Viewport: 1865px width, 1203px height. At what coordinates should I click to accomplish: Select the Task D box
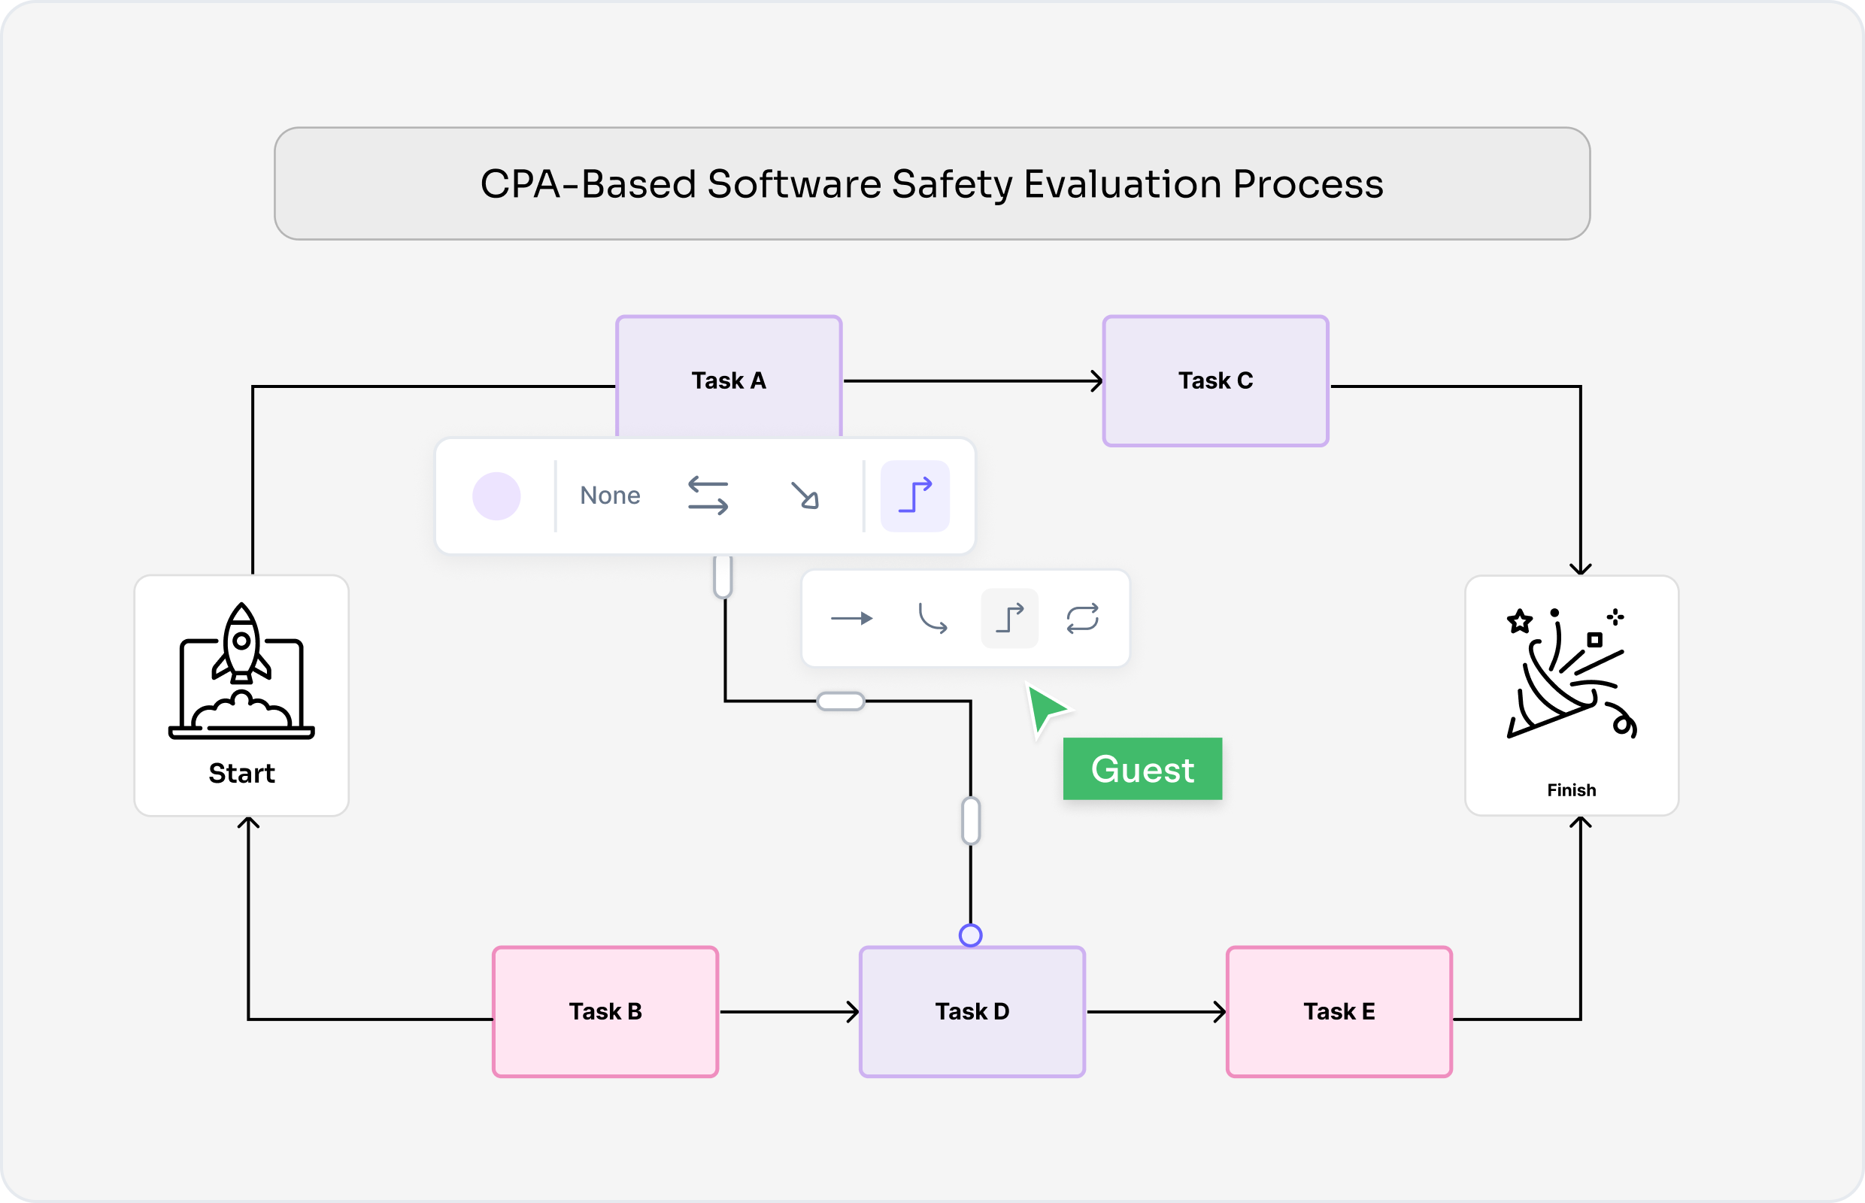pos(973,1011)
